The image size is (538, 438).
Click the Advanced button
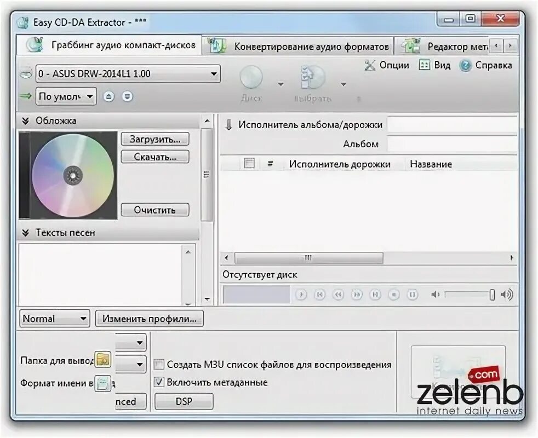131,401
